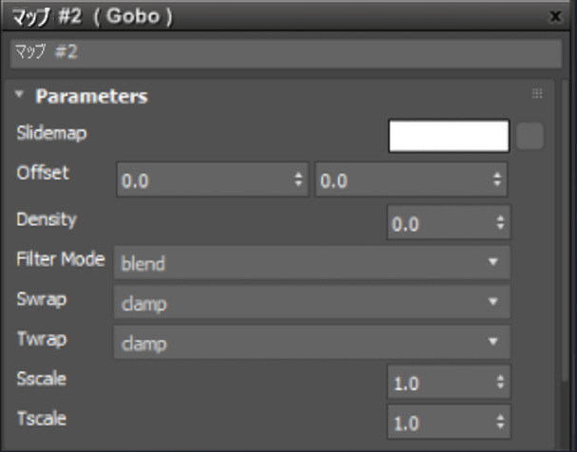577x452 pixels.
Task: Close the Gobo map panel
Action: 556,15
